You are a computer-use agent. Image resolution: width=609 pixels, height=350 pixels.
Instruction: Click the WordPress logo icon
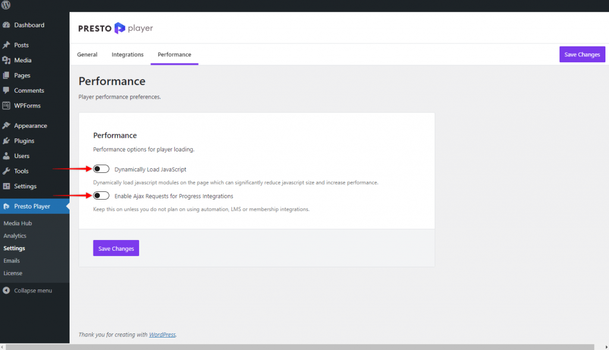coord(7,5)
